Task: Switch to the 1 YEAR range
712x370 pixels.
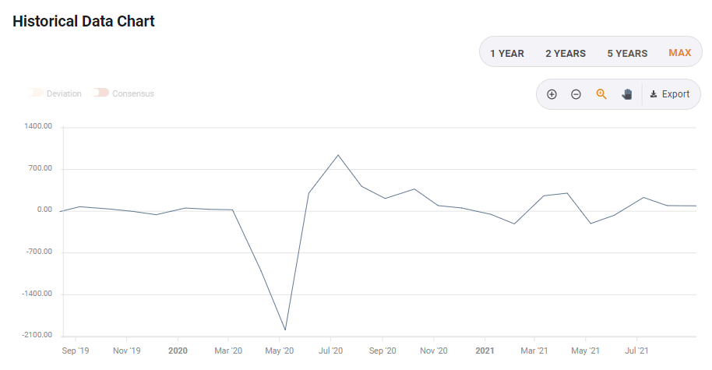Action: pos(507,53)
